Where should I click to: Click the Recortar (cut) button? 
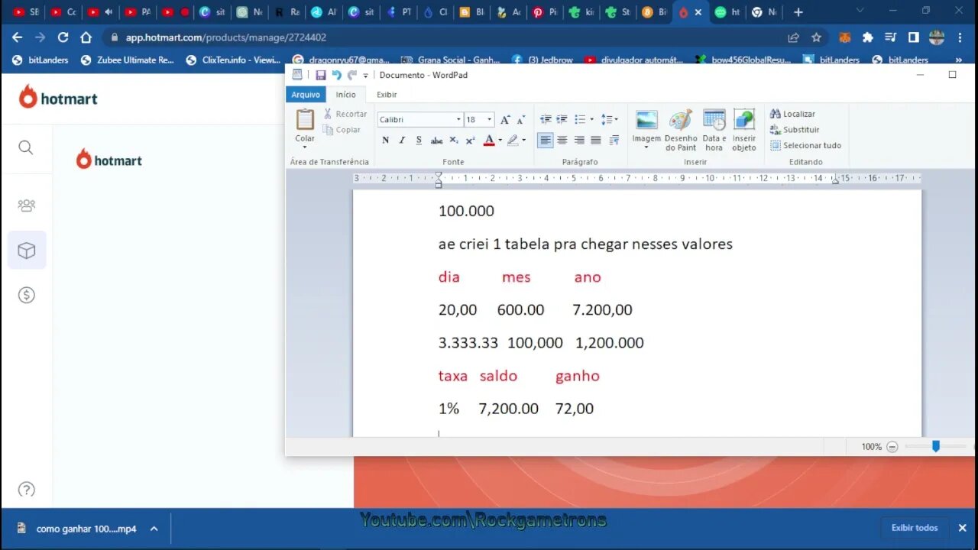click(345, 114)
